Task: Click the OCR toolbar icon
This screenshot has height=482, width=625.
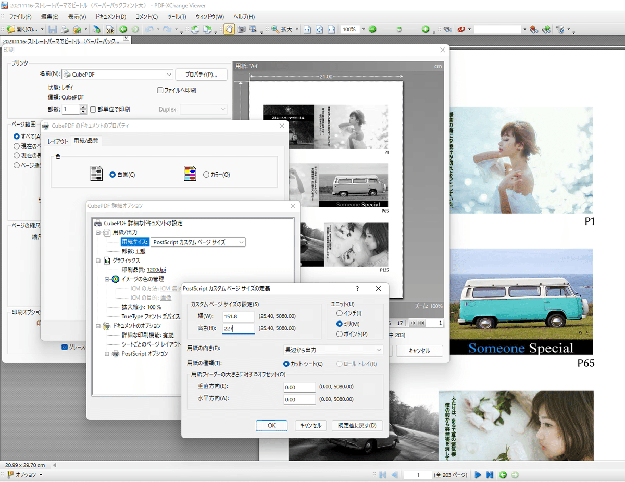Action: 110,29
